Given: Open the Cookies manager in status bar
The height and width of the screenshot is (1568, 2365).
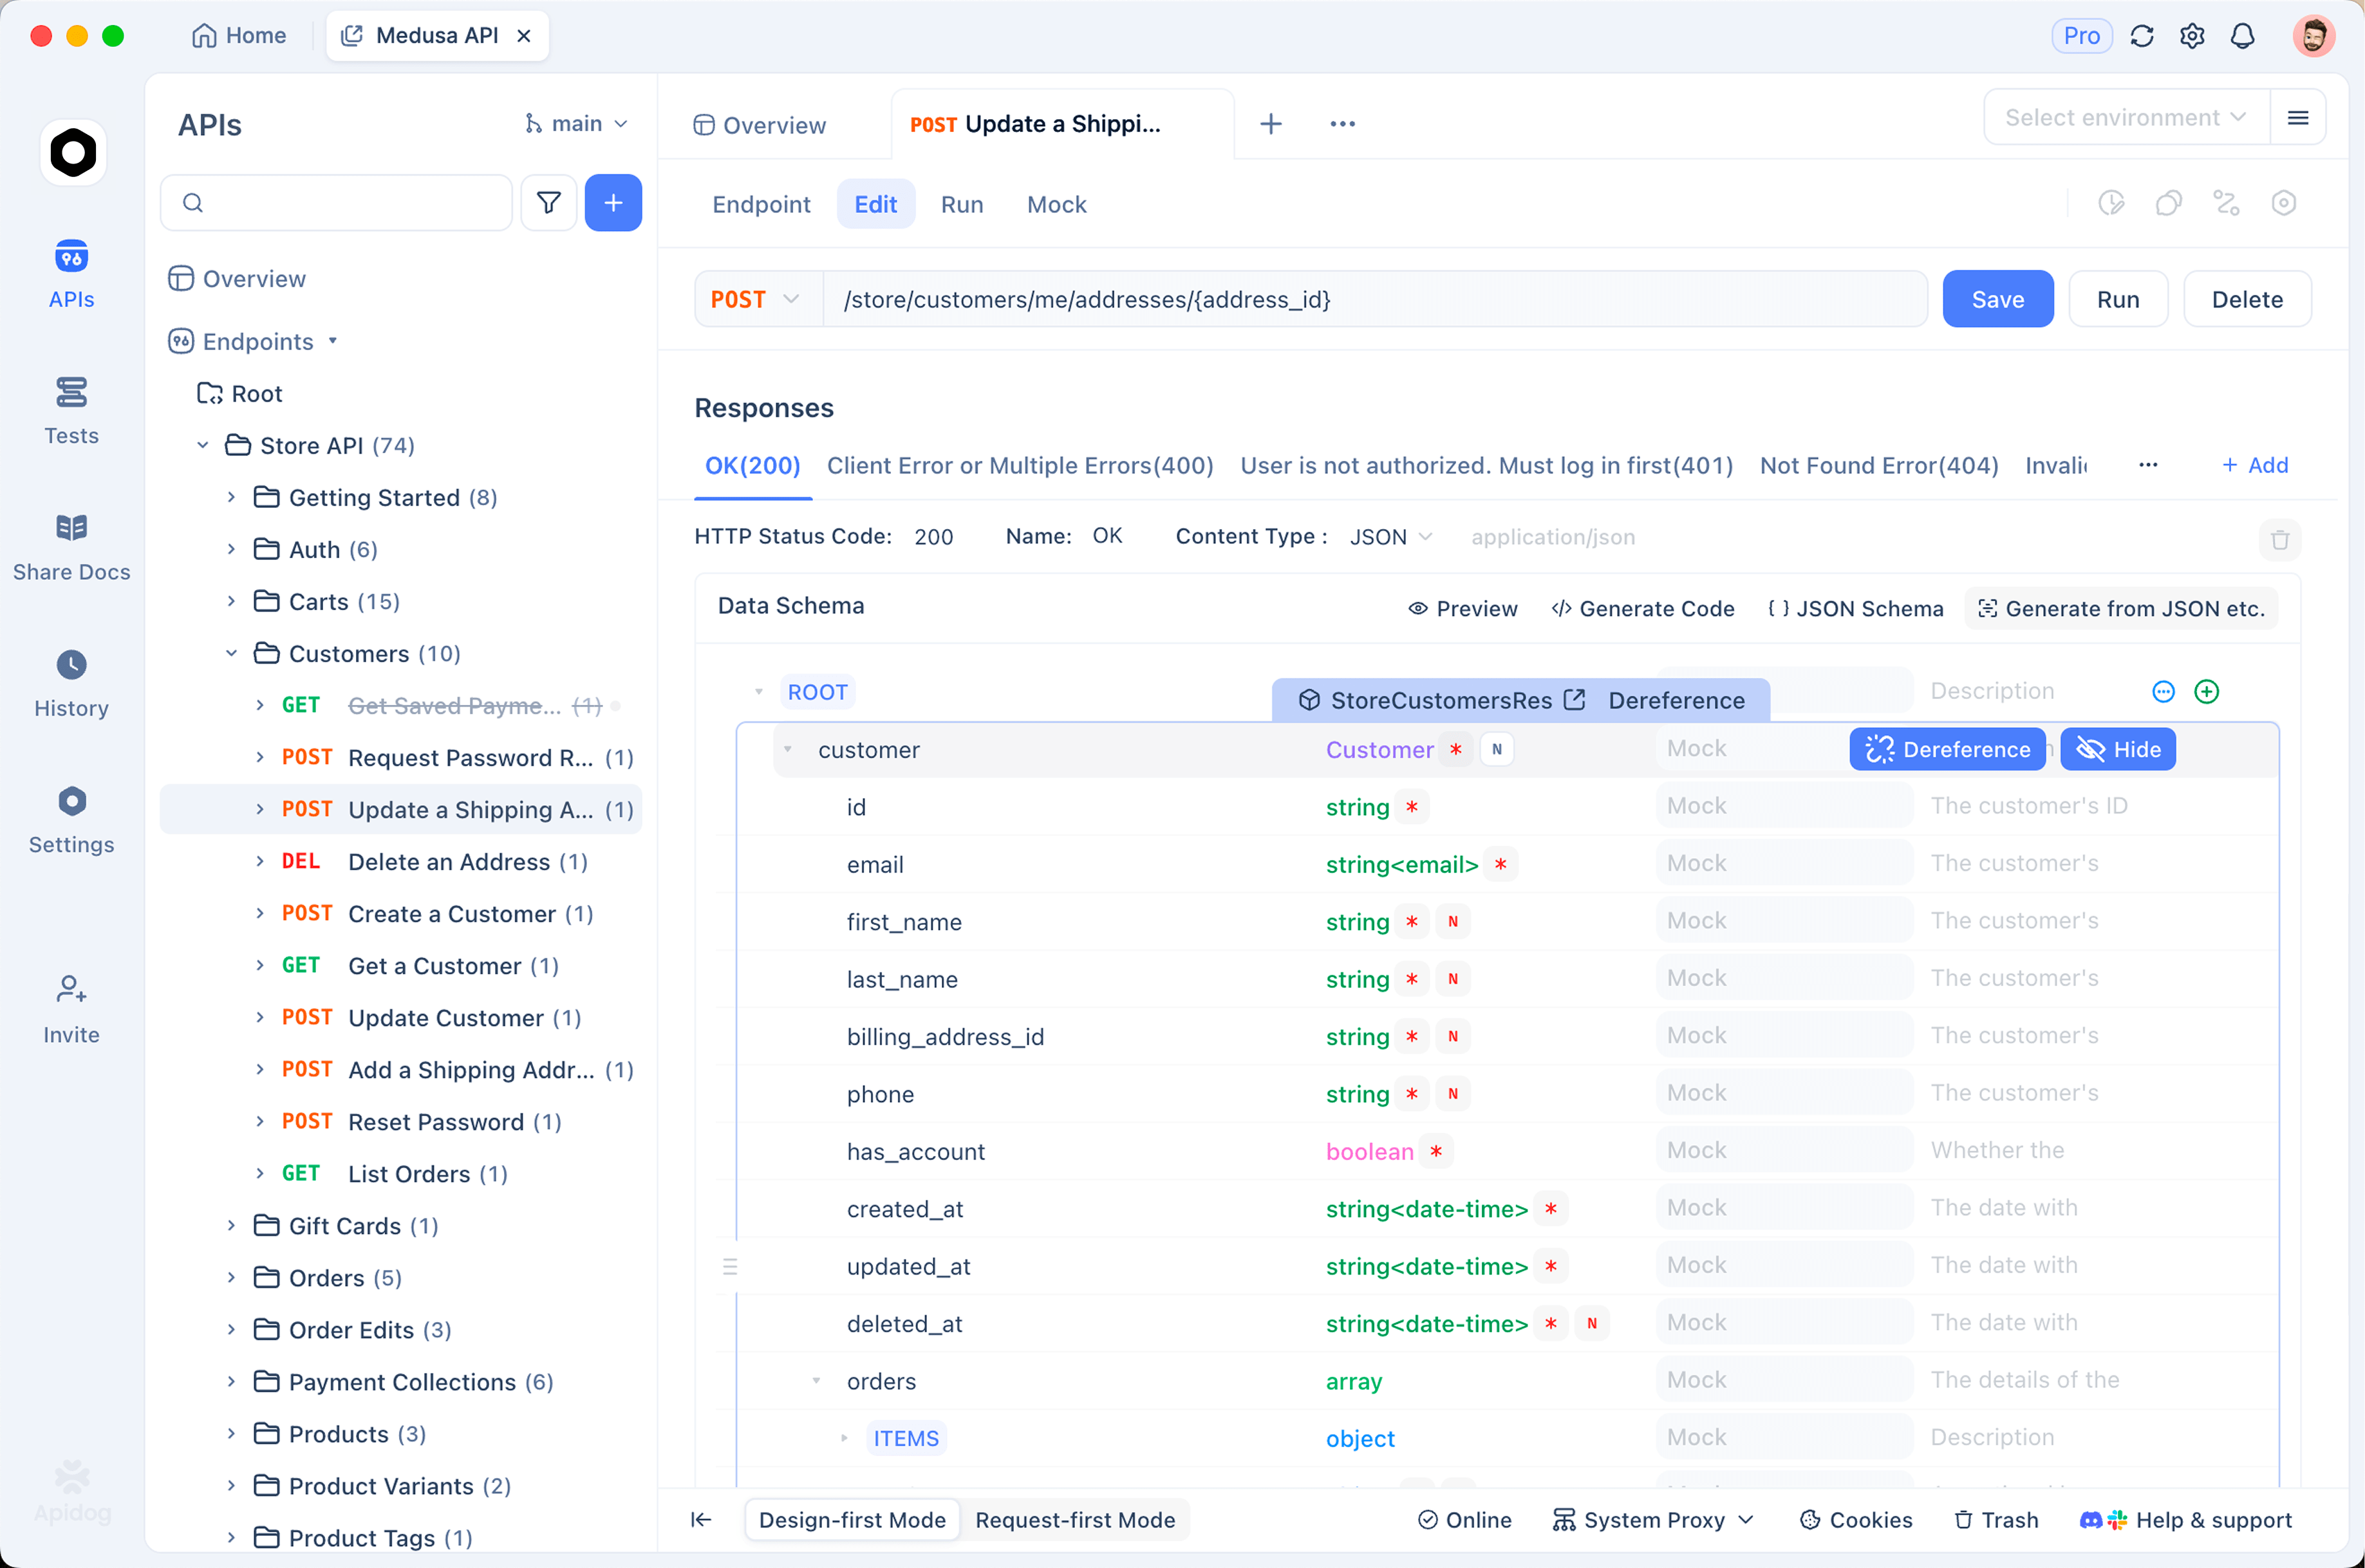Looking at the screenshot, I should click(x=1855, y=1519).
